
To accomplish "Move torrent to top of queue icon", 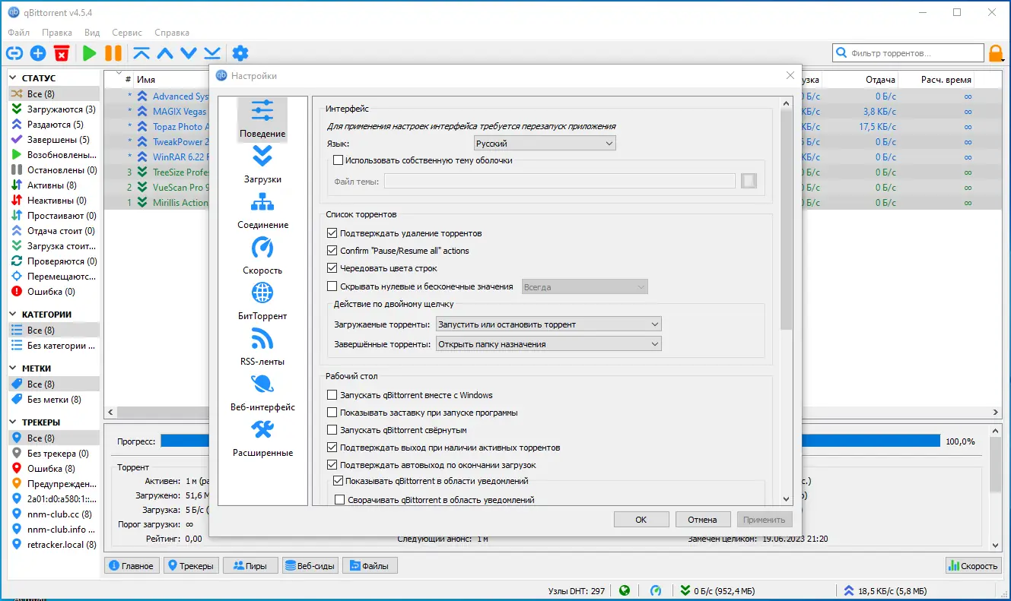I will pos(141,53).
